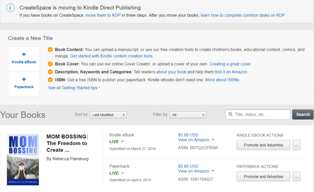This screenshot has width=314, height=192.
Task: Open 'Get started with Kindle content creation tools'
Action: pos(111,56)
